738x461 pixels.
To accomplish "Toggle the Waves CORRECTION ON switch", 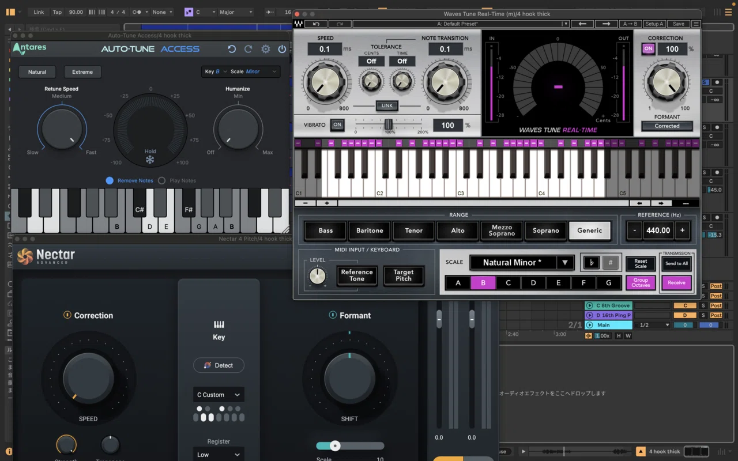I will click(648, 49).
